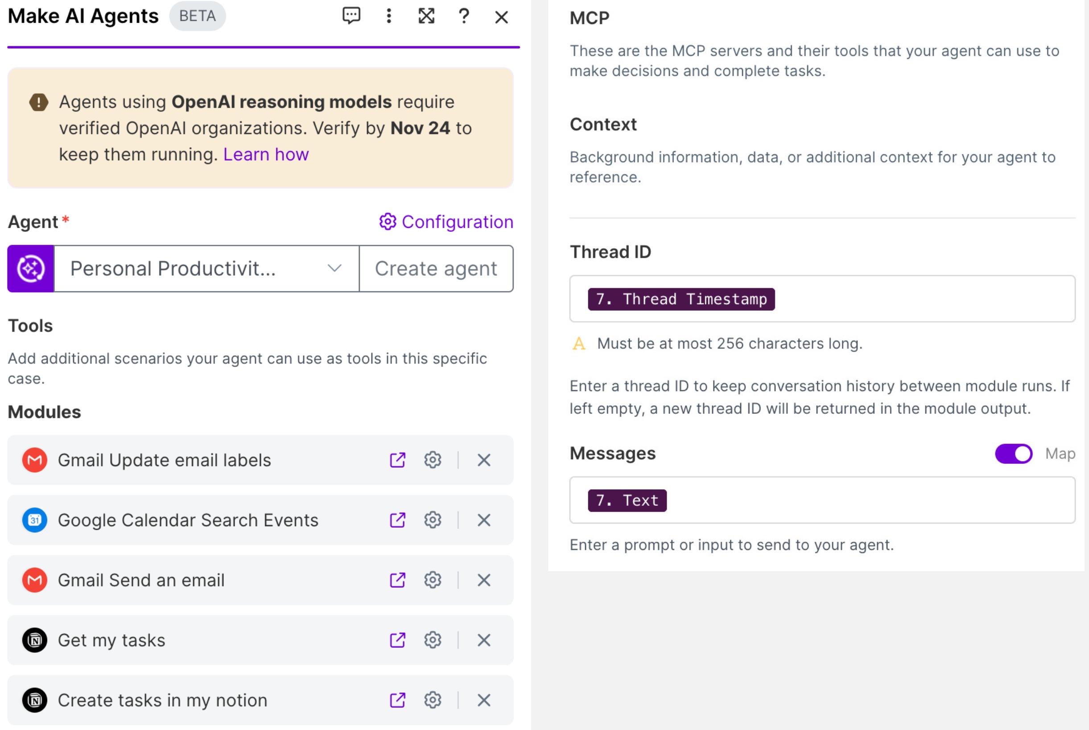Click the Gmail Send an email row label
The width and height of the screenshot is (1089, 730).
[x=141, y=580]
